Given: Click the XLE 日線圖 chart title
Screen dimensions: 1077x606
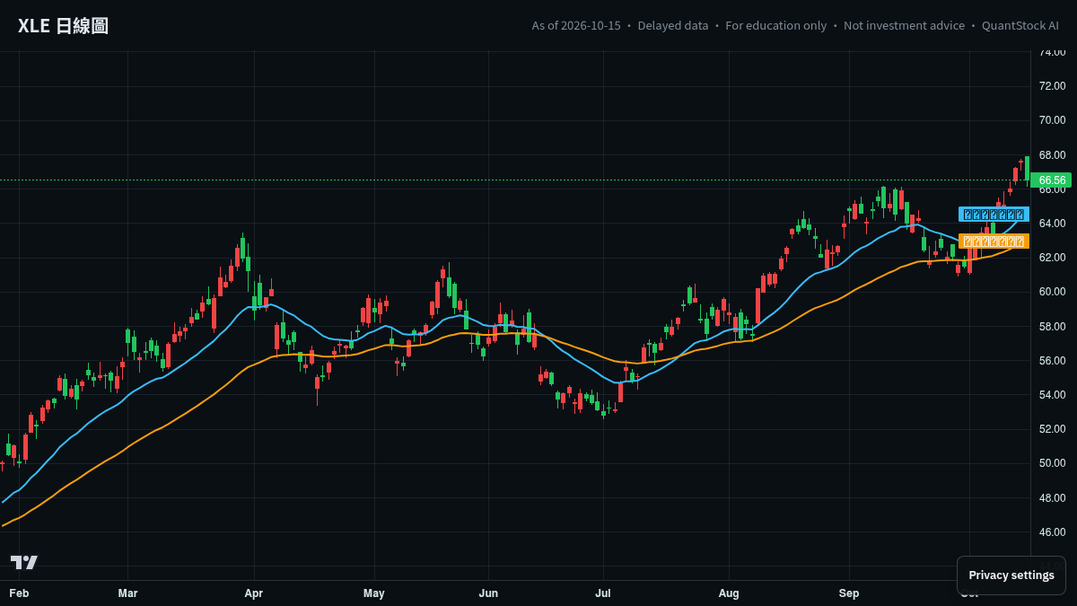Looking at the screenshot, I should [63, 26].
